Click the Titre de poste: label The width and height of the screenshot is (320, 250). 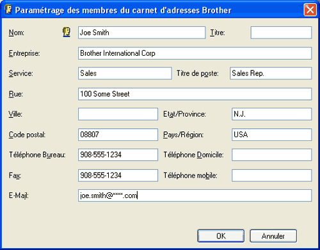tap(198, 73)
